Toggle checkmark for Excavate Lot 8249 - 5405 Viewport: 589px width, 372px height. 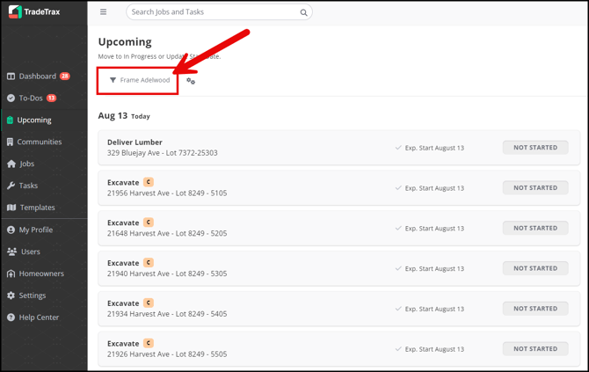coord(398,309)
